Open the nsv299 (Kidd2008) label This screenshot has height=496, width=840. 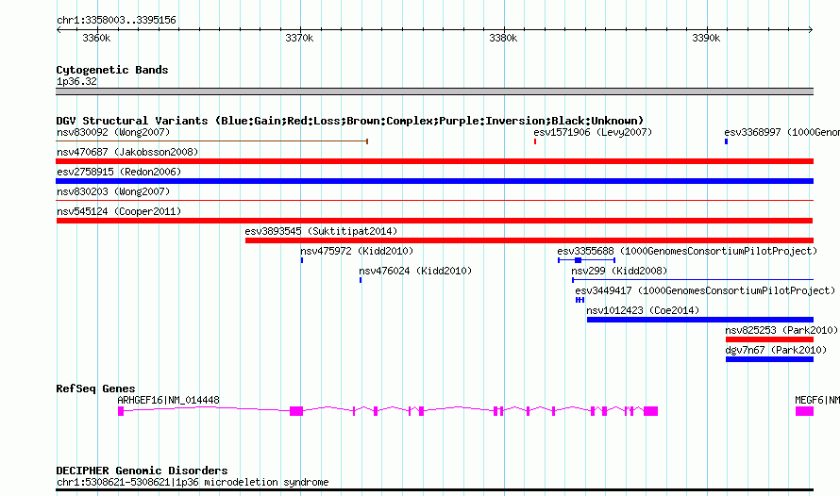[x=619, y=271]
